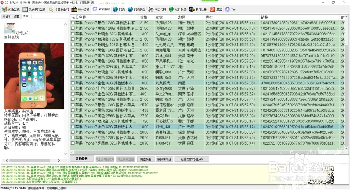Click the 过滤卖家 可惜_43t button
Screen dimensions: 350x190
192,159
